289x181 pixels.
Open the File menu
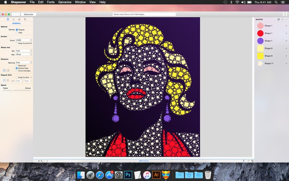pyautogui.click(x=32, y=2)
